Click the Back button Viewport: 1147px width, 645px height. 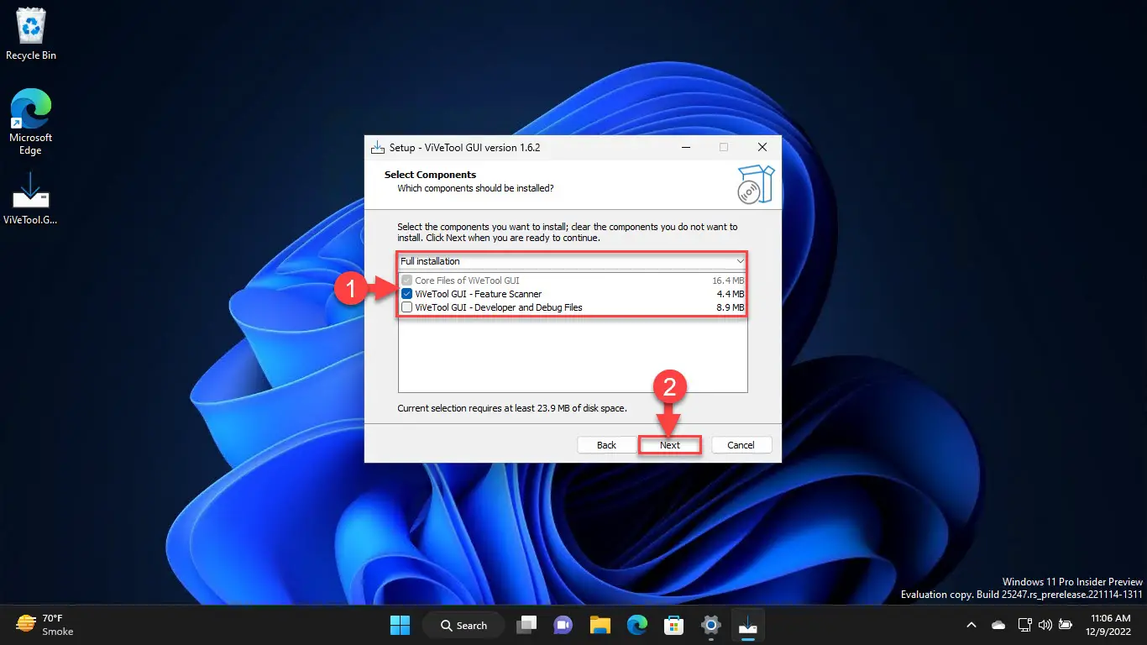point(606,445)
